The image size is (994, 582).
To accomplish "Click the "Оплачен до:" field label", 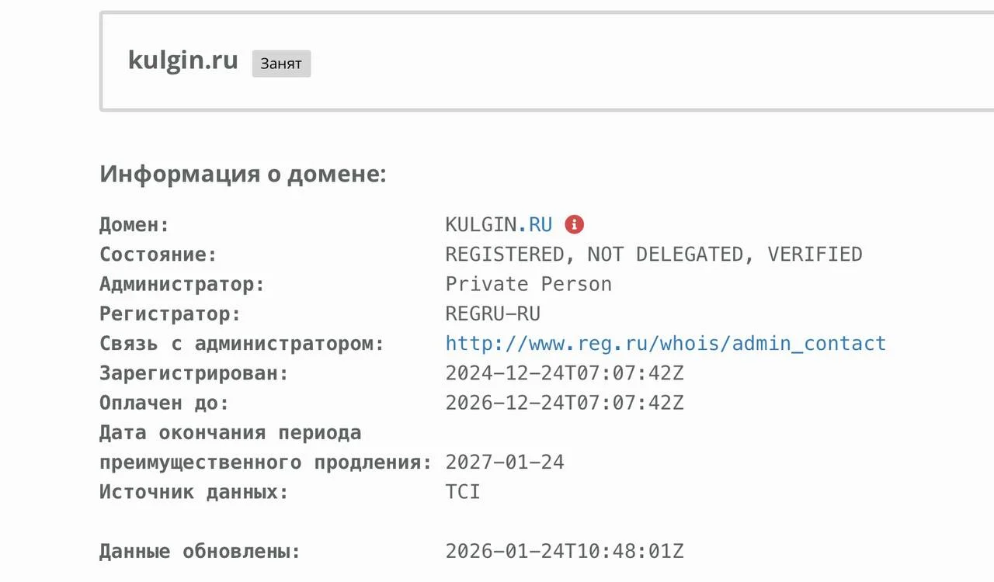I will coord(164,404).
